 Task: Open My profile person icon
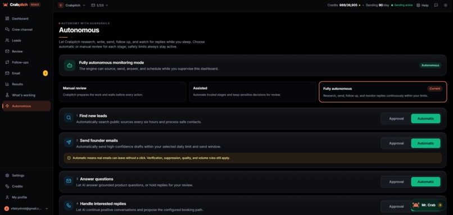[7, 198]
